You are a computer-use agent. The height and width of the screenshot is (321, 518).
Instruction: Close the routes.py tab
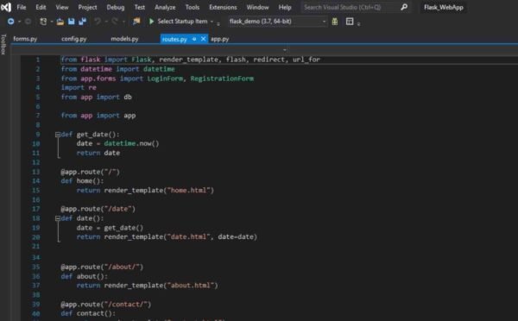[x=203, y=39]
